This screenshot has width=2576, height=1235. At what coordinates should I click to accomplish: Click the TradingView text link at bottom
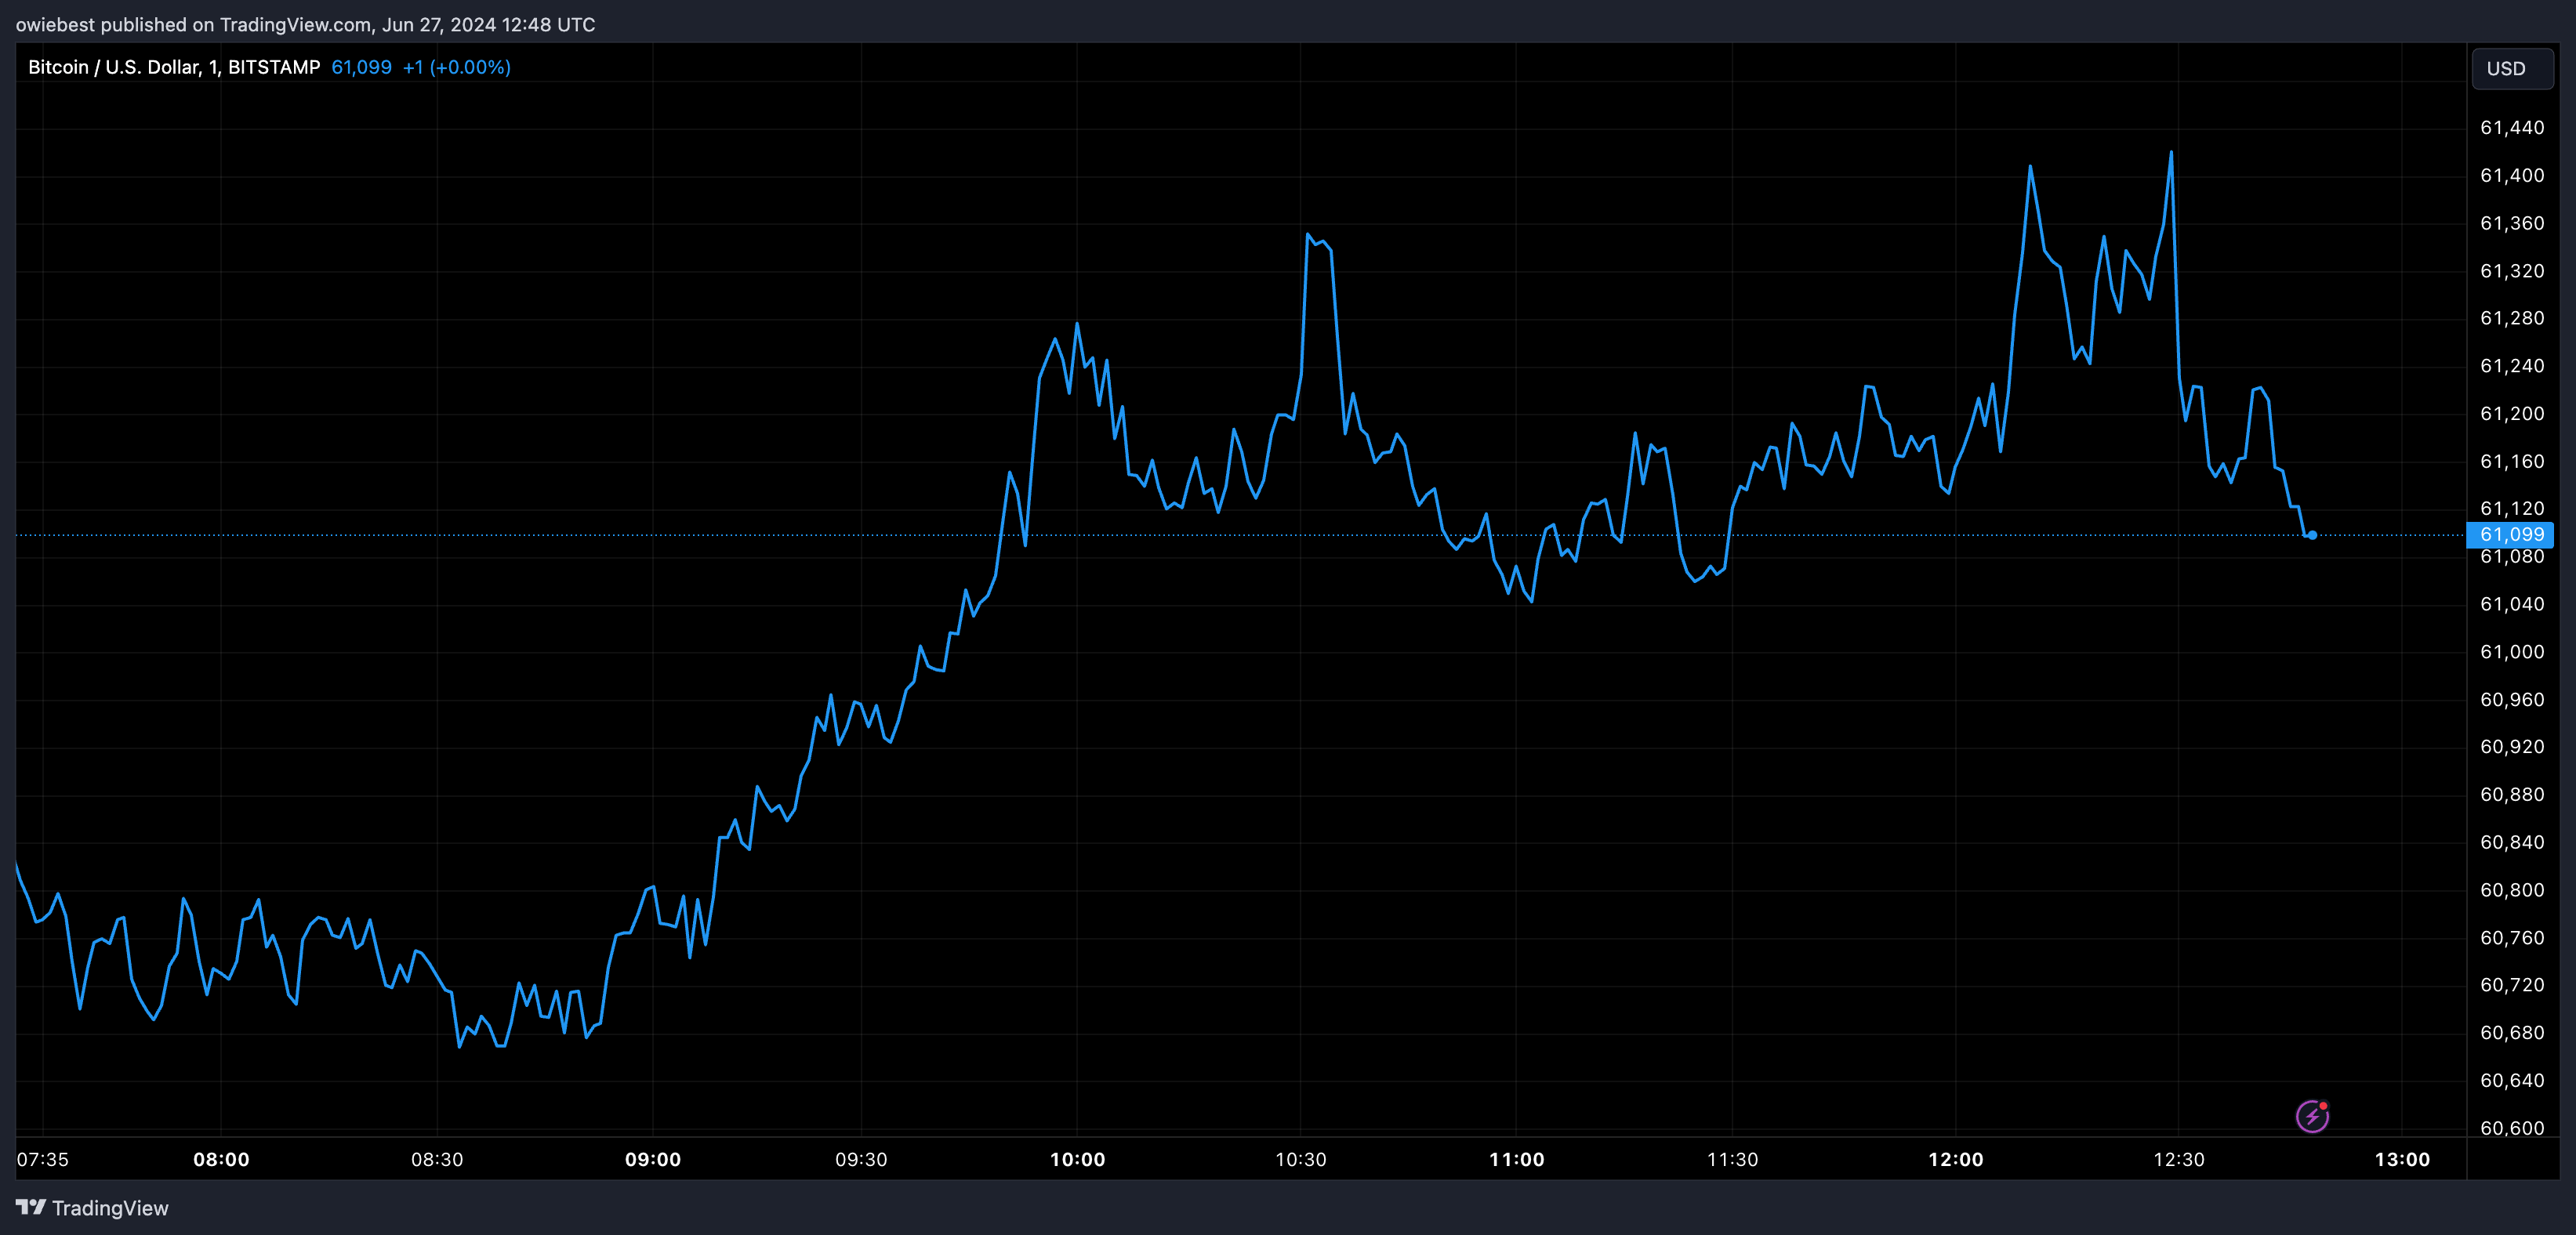110,1208
